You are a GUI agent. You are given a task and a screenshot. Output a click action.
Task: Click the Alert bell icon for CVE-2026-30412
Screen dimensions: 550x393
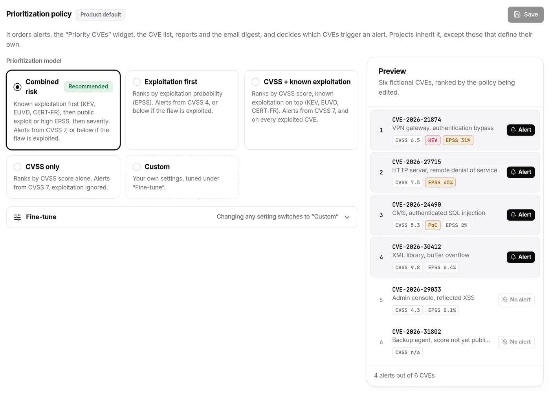[x=513, y=257]
